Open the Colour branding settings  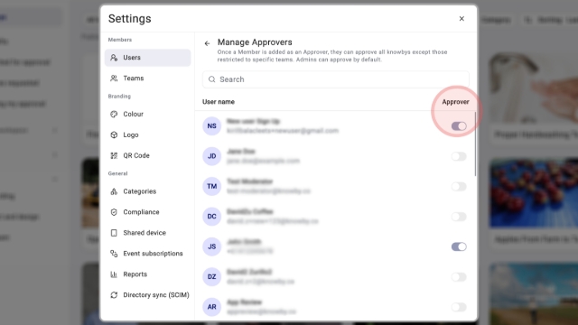(x=147, y=114)
